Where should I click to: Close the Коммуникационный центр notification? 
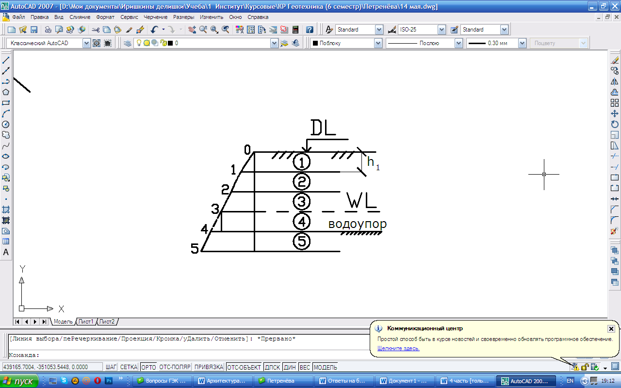[x=611, y=329]
